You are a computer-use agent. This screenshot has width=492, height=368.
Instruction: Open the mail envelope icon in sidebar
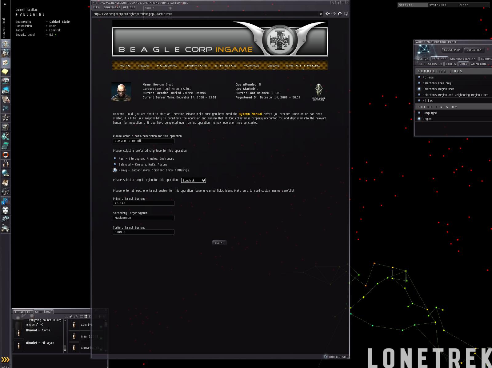6,62
